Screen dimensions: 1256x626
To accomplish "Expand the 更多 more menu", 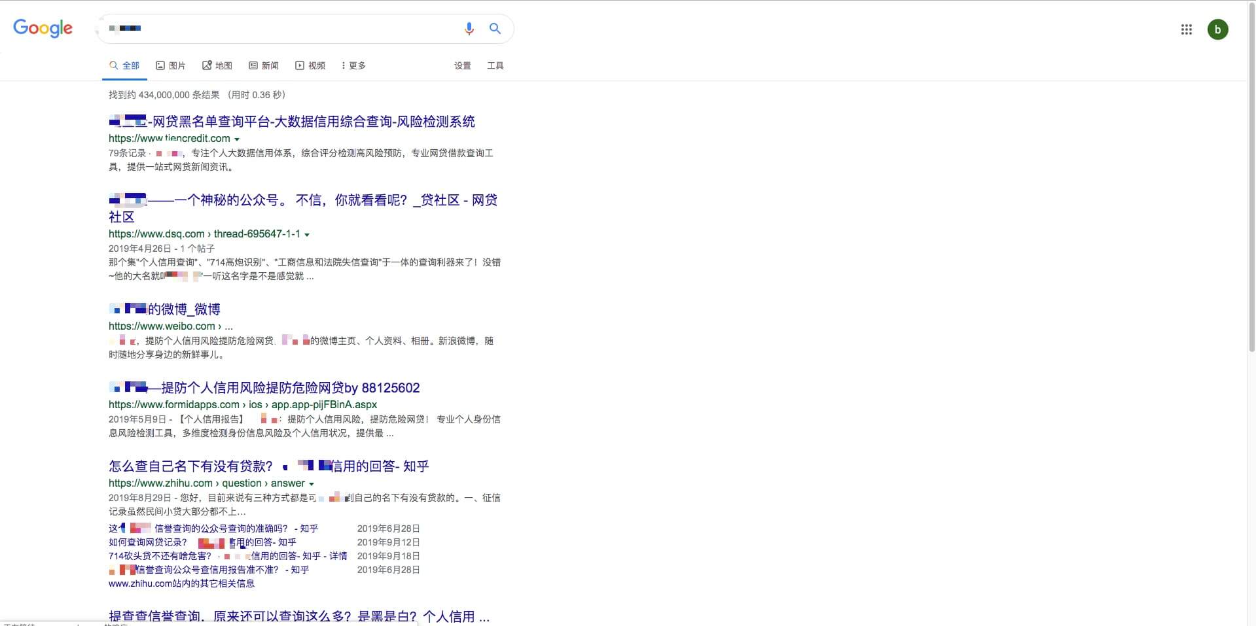I will 353,65.
